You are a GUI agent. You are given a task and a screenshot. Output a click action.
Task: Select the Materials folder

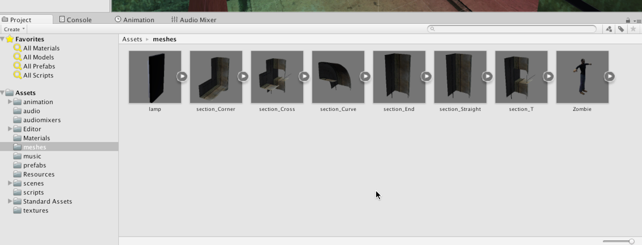pos(36,138)
